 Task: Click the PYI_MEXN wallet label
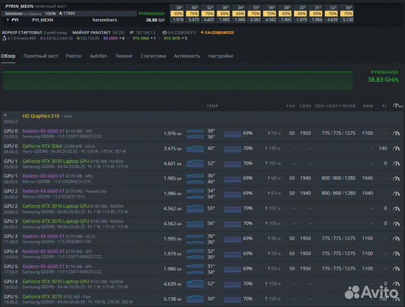click(x=43, y=20)
